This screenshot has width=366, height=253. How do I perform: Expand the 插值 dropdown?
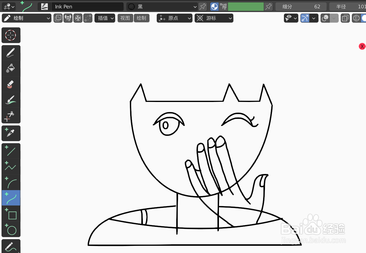[105, 18]
